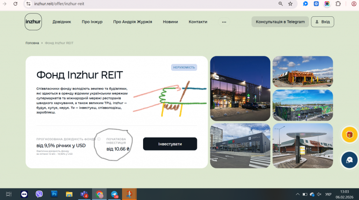Show hidden tray icons chevron

click(297, 194)
